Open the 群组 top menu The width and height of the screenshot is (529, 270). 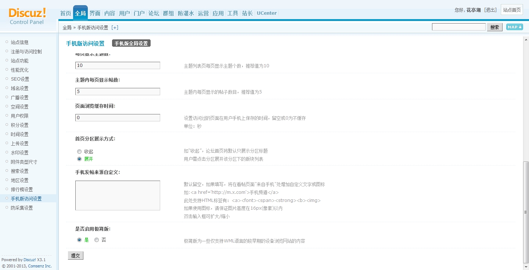[x=168, y=13]
